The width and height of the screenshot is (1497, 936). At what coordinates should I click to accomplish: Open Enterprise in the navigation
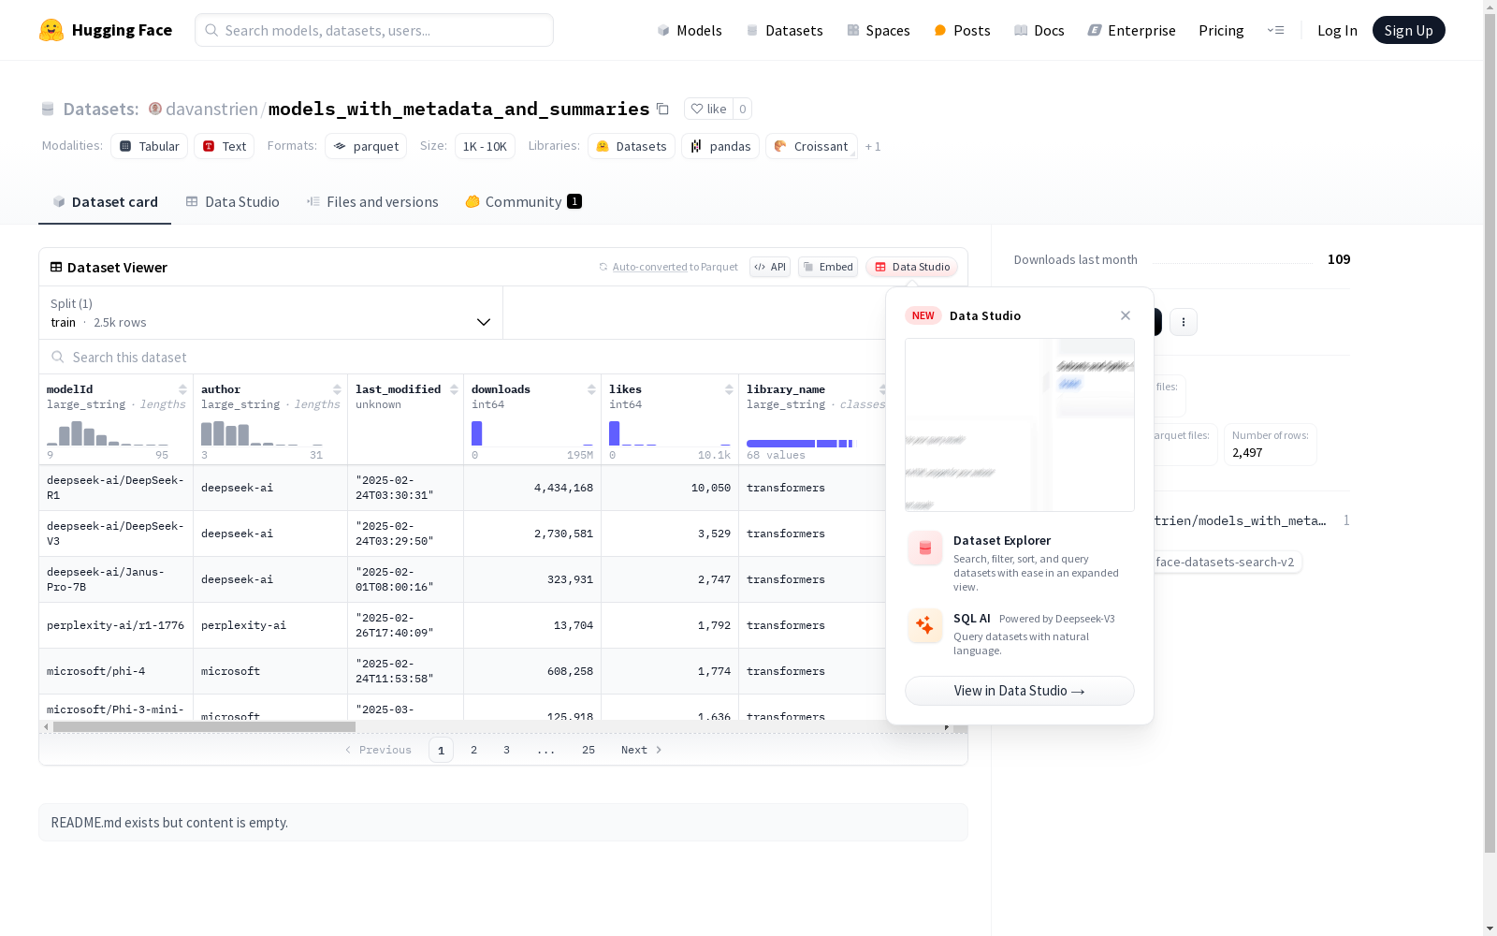1132,30
